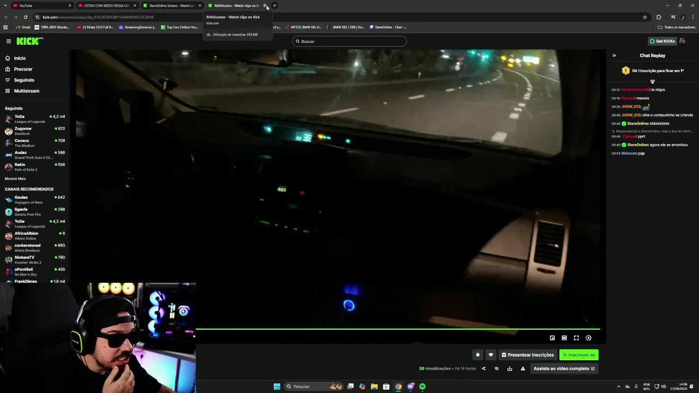Open the tab search dropdown arrow

[x=5, y=5]
